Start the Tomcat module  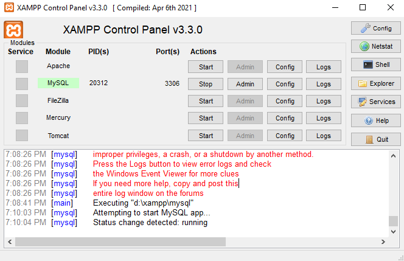pos(206,136)
